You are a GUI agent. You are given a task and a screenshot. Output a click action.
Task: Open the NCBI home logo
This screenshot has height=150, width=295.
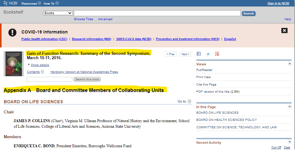pos(11,3)
